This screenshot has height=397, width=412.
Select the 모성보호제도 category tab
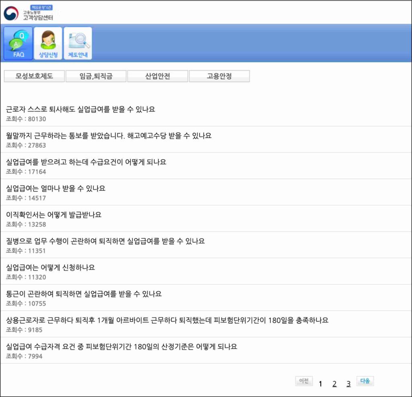(x=34, y=76)
